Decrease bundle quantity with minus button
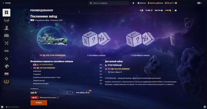 coord(62,93)
